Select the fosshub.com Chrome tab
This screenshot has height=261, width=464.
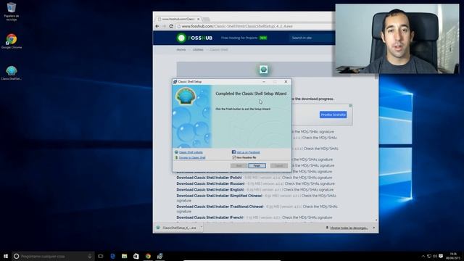[178, 19]
